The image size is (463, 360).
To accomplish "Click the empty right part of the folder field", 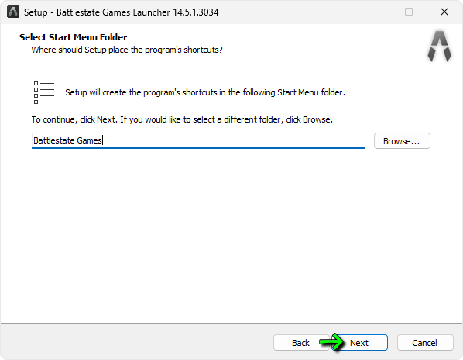I will click(233, 140).
